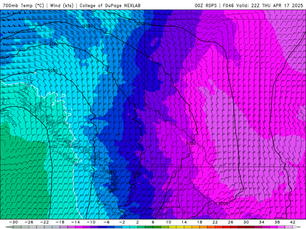This screenshot has width=306, height=229.
Task: Click 'College of DuPage NEXLAB' text
Action: point(110,5)
